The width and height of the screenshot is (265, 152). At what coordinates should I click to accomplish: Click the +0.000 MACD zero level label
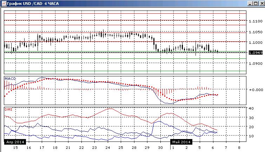tap(256, 90)
